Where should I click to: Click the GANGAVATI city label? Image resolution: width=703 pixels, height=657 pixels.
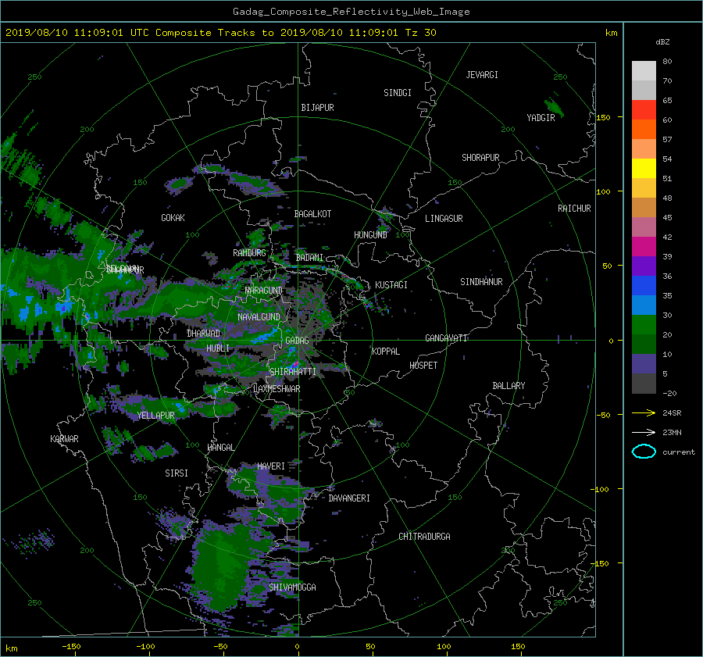point(446,338)
